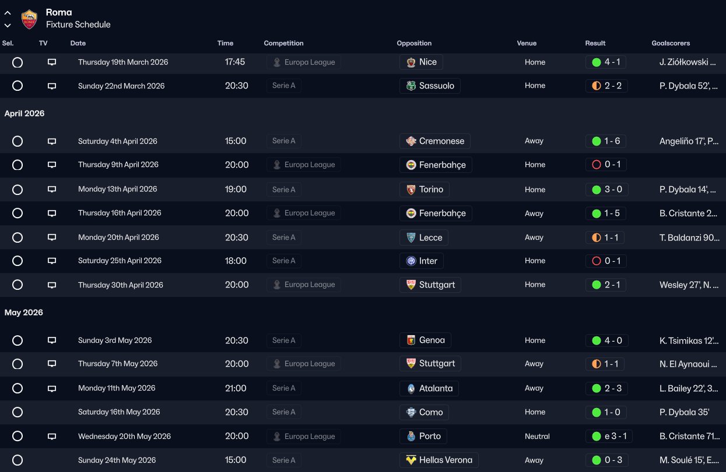726x472 pixels.
Task: Open the e 3 - 1 result against Porto
Action: click(609, 436)
